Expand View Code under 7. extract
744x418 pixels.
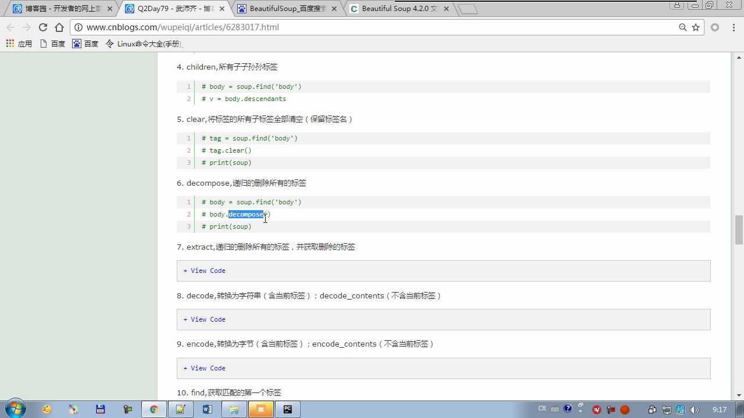coord(204,271)
